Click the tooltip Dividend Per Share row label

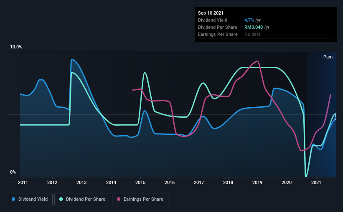[x=217, y=27]
